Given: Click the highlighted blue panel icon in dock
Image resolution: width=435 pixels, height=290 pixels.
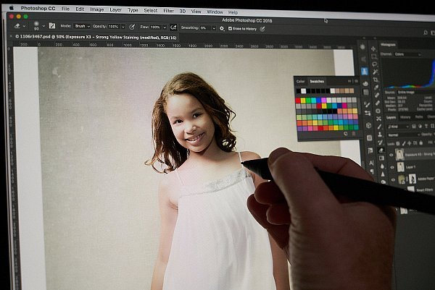Looking at the screenshot, I should tap(365, 72).
